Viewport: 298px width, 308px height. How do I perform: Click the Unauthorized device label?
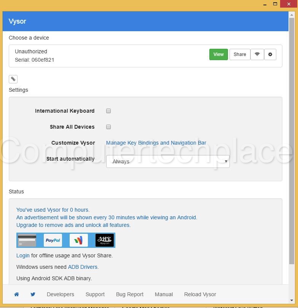[31, 51]
